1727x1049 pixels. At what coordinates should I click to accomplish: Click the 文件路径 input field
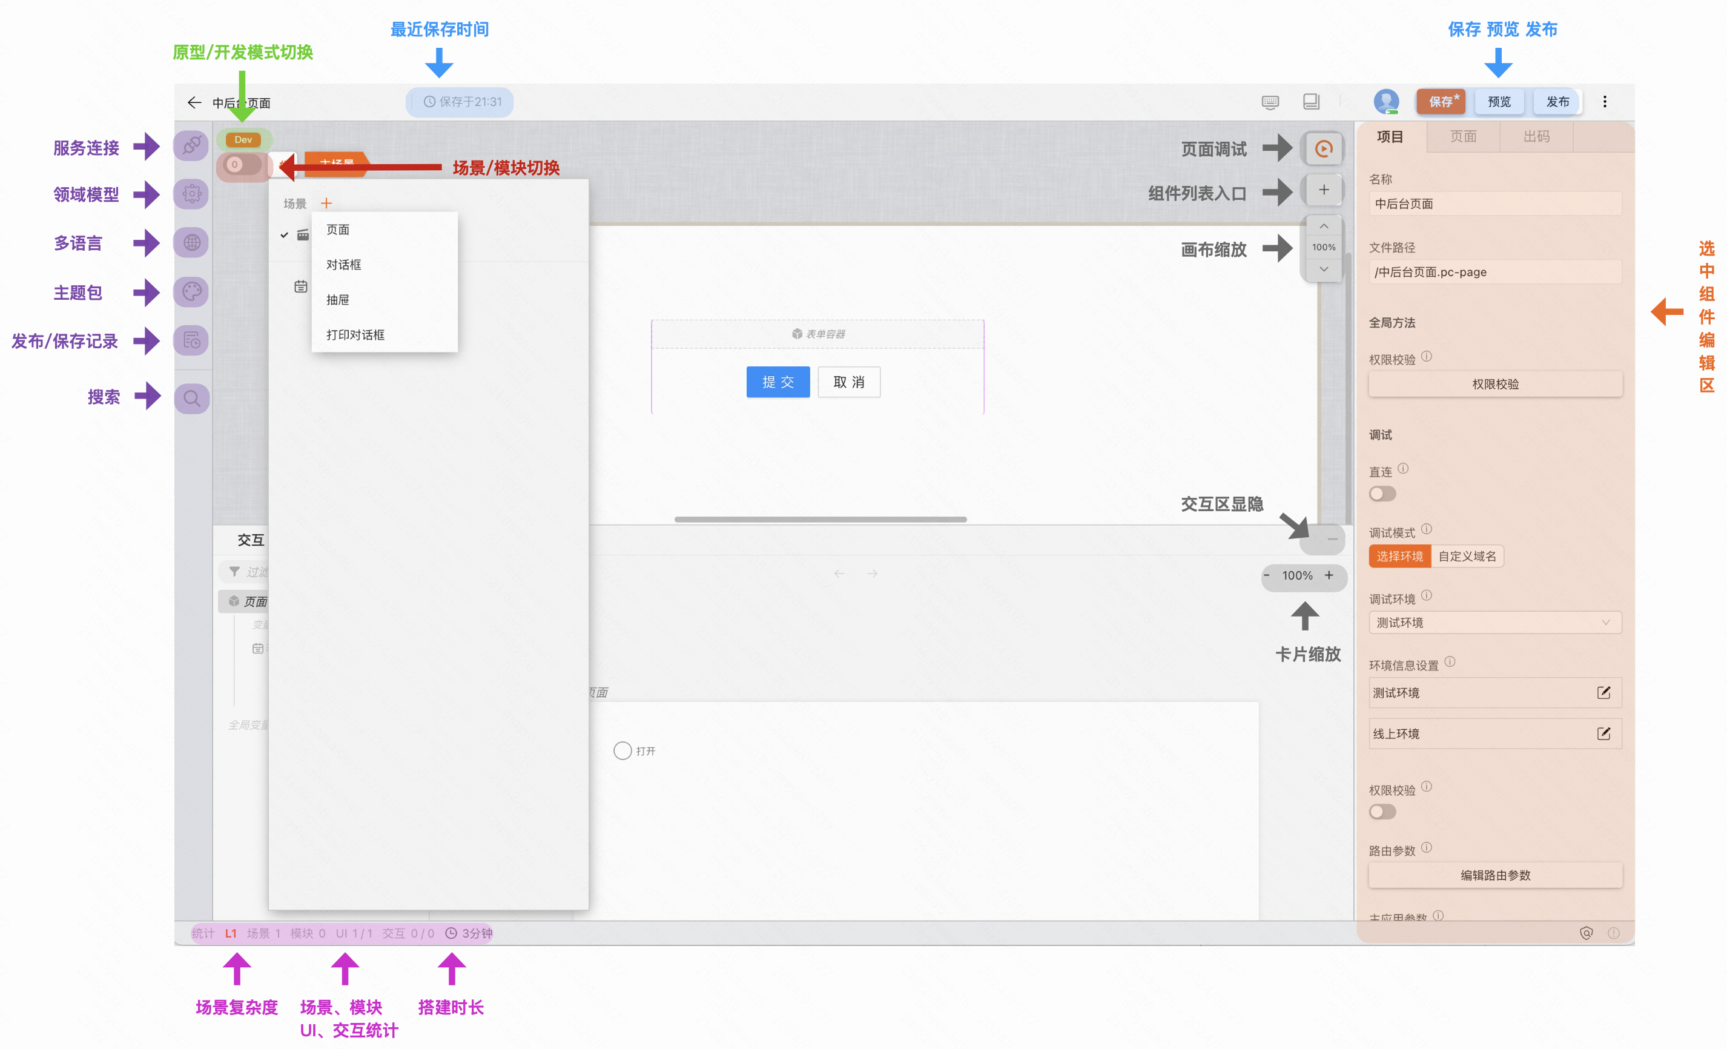click(x=1495, y=271)
